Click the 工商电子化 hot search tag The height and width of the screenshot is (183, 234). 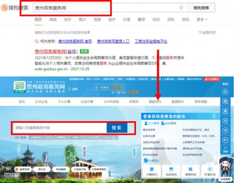tap(77, 137)
